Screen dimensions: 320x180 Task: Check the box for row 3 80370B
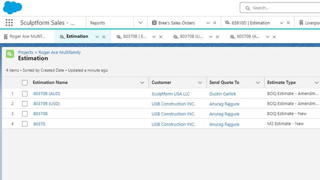pyautogui.click(x=24, y=113)
